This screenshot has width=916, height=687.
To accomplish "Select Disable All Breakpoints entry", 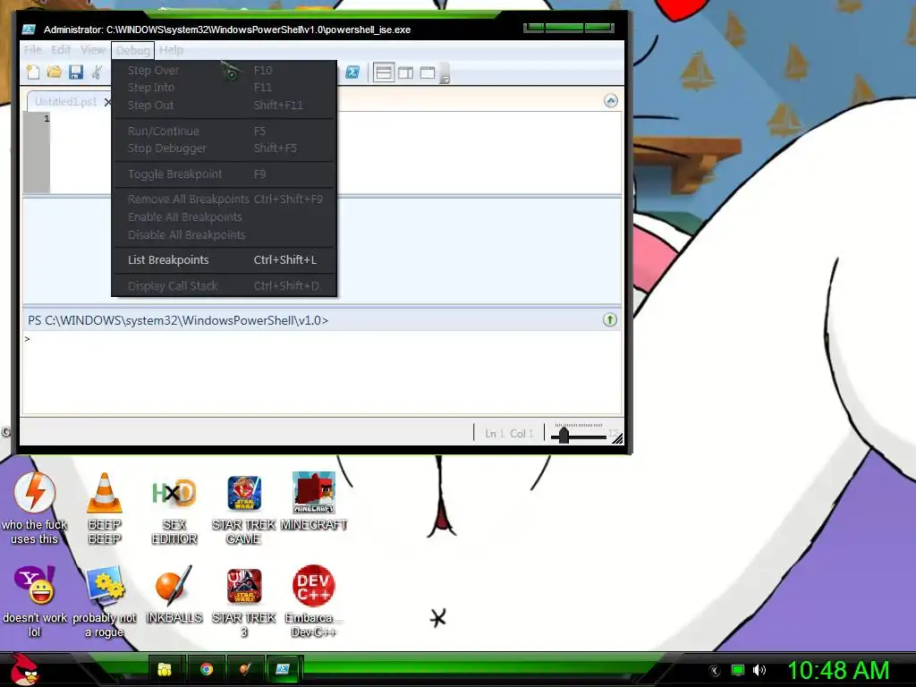I will (224, 235).
